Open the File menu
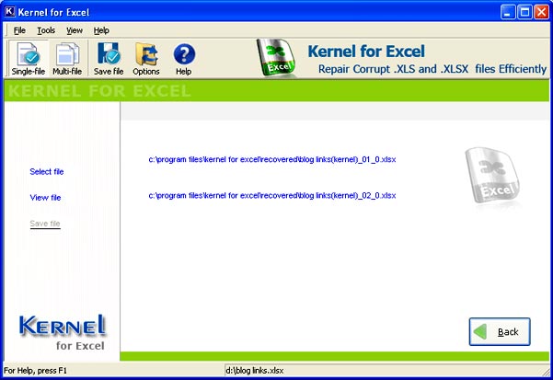The width and height of the screenshot is (553, 380). click(19, 30)
